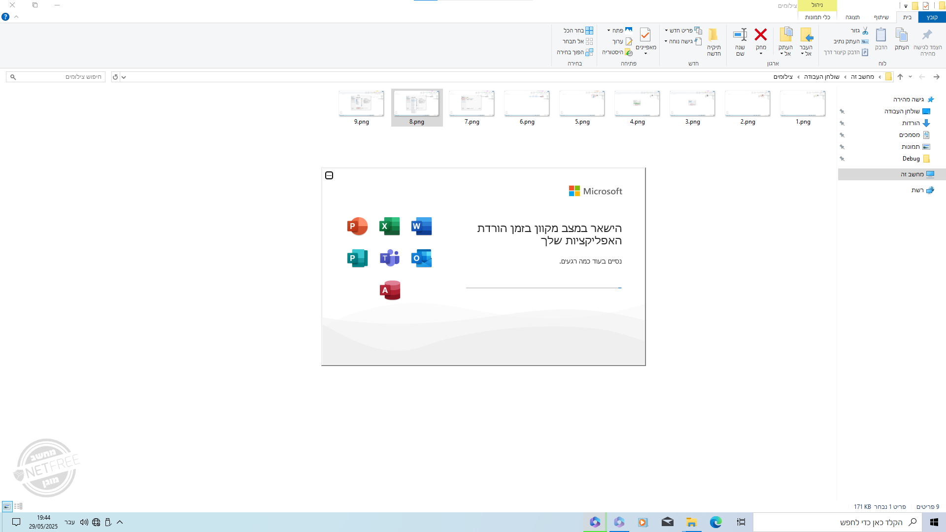This screenshot has height=532, width=946.
Task: Click Select none (אל תבחר)
Action: click(x=577, y=41)
